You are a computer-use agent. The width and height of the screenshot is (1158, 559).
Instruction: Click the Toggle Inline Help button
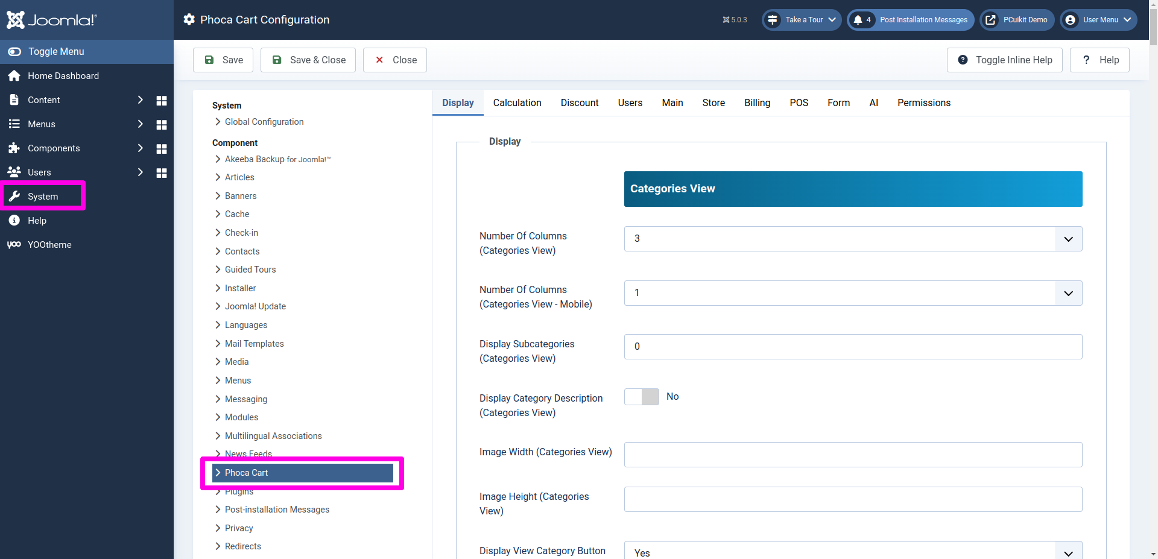(x=1005, y=60)
